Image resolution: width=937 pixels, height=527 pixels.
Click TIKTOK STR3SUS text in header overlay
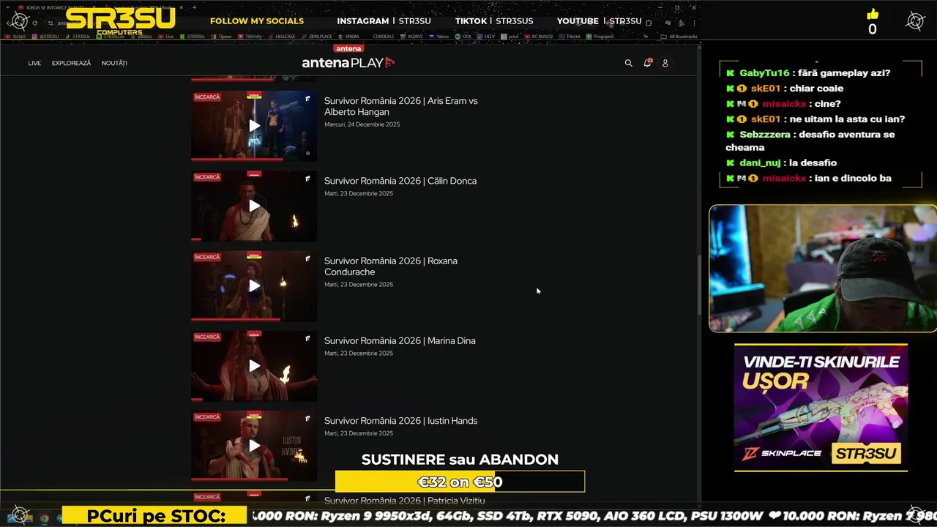tap(494, 21)
